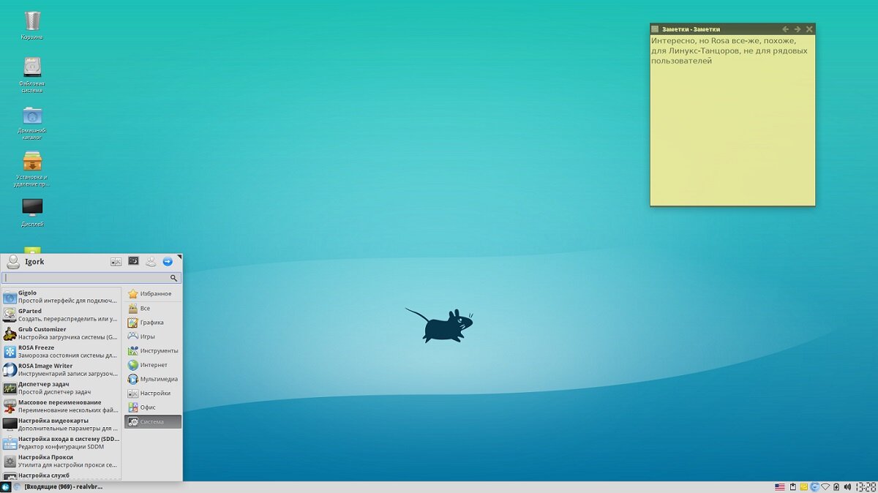Click the Заметки note window menu icon
The height and width of the screenshot is (493, 878).
click(x=655, y=29)
